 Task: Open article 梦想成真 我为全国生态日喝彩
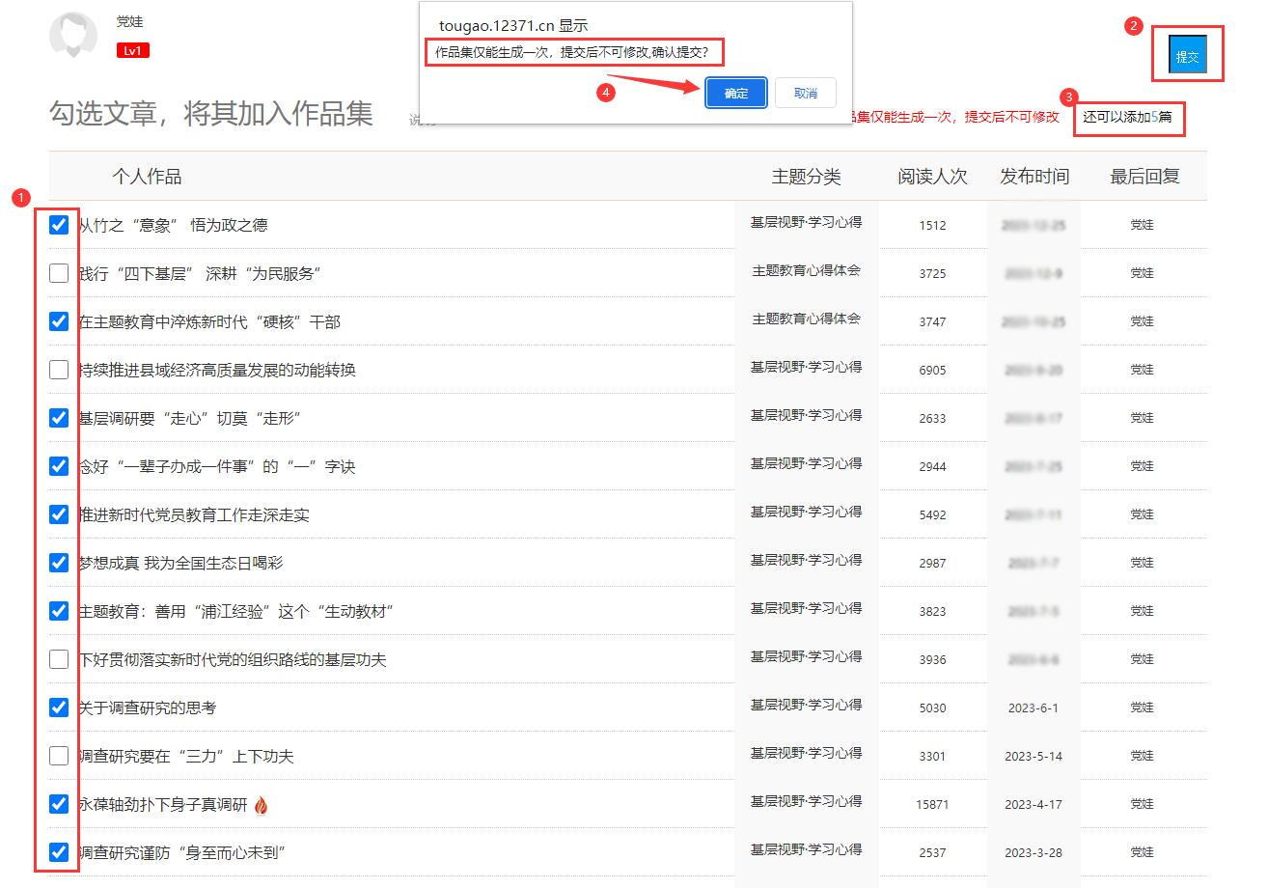click(x=180, y=563)
